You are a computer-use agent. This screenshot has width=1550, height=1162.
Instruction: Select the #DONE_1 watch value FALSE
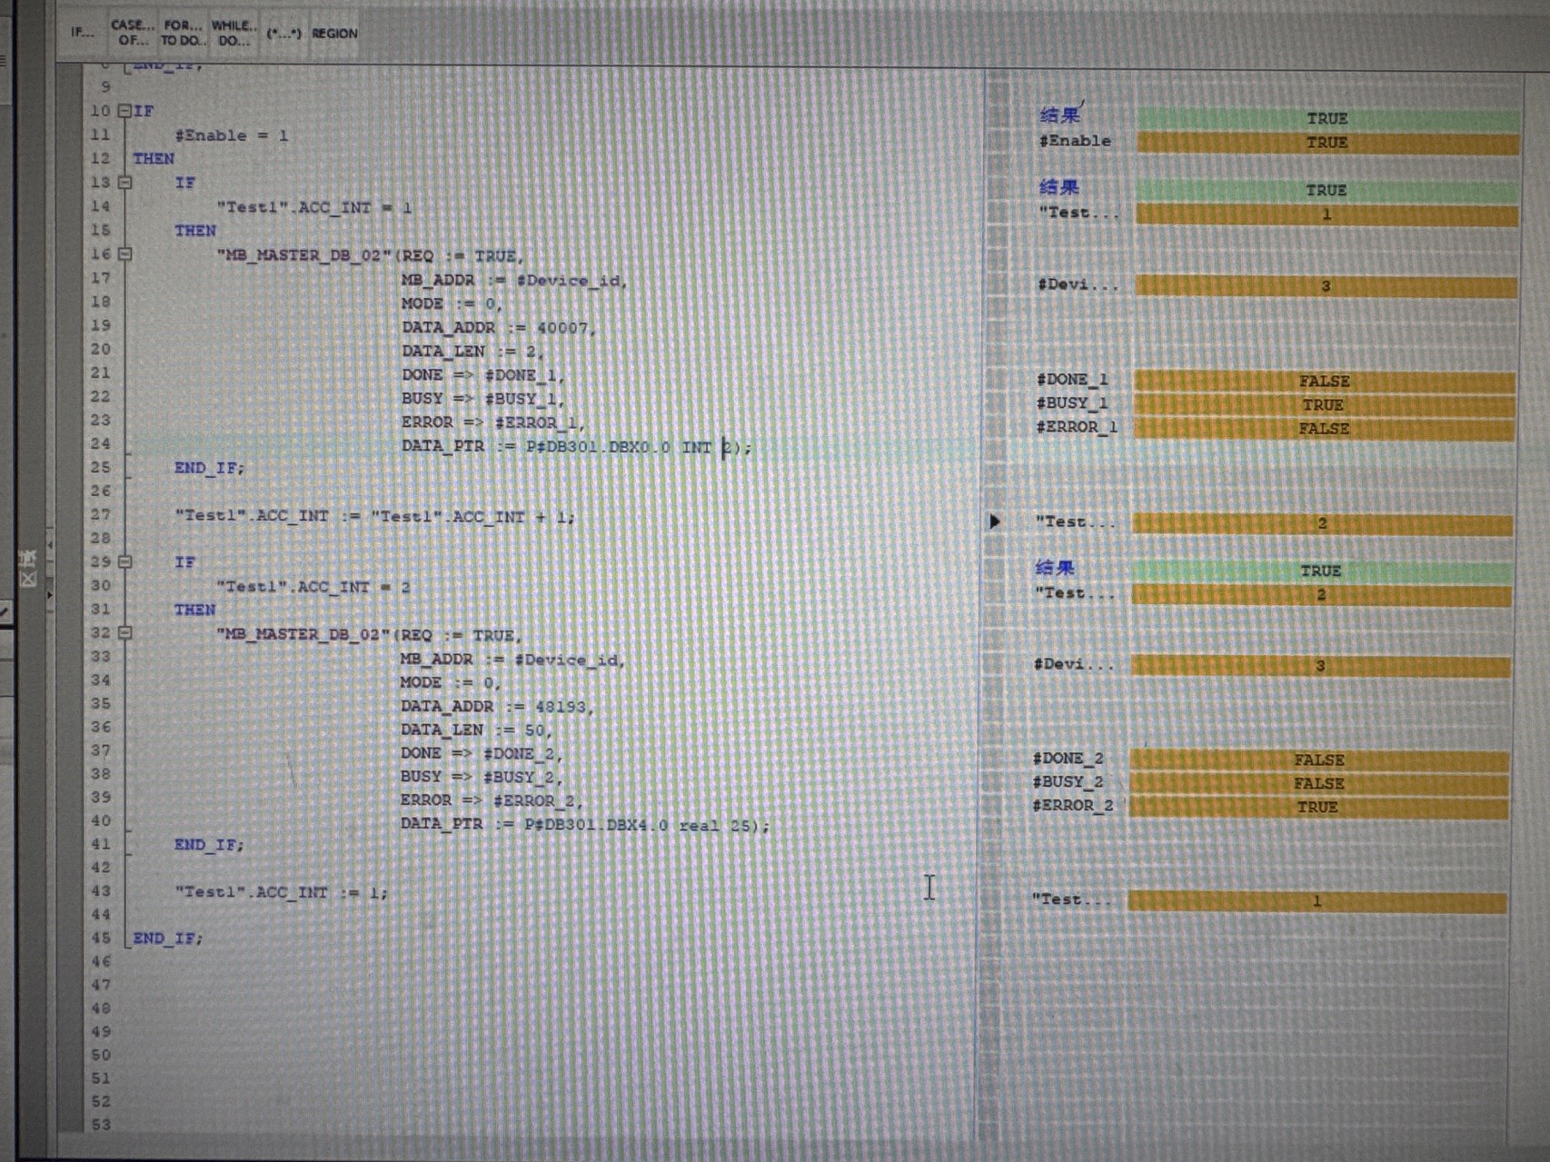pyautogui.click(x=1325, y=381)
